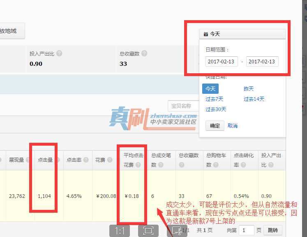This screenshot has width=307, height=237.
Task: Show help icon under 总收藏数 column header
Action: [x=182, y=165]
